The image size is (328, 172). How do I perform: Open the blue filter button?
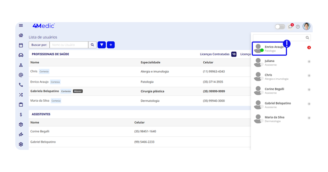pos(102,45)
